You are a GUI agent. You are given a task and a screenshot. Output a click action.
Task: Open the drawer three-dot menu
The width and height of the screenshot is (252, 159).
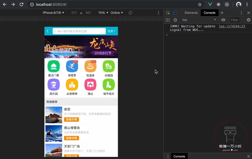[x=168, y=156]
